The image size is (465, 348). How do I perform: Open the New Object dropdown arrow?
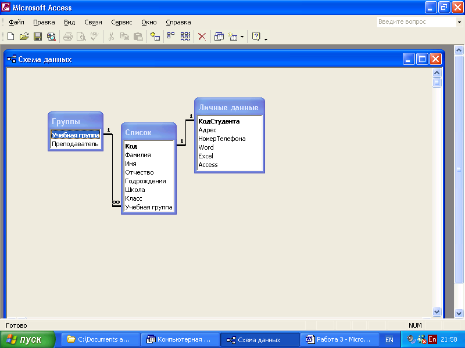point(242,37)
